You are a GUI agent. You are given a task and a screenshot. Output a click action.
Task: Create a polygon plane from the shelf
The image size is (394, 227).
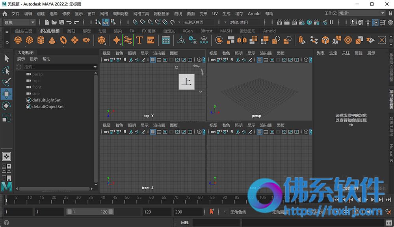(75, 40)
